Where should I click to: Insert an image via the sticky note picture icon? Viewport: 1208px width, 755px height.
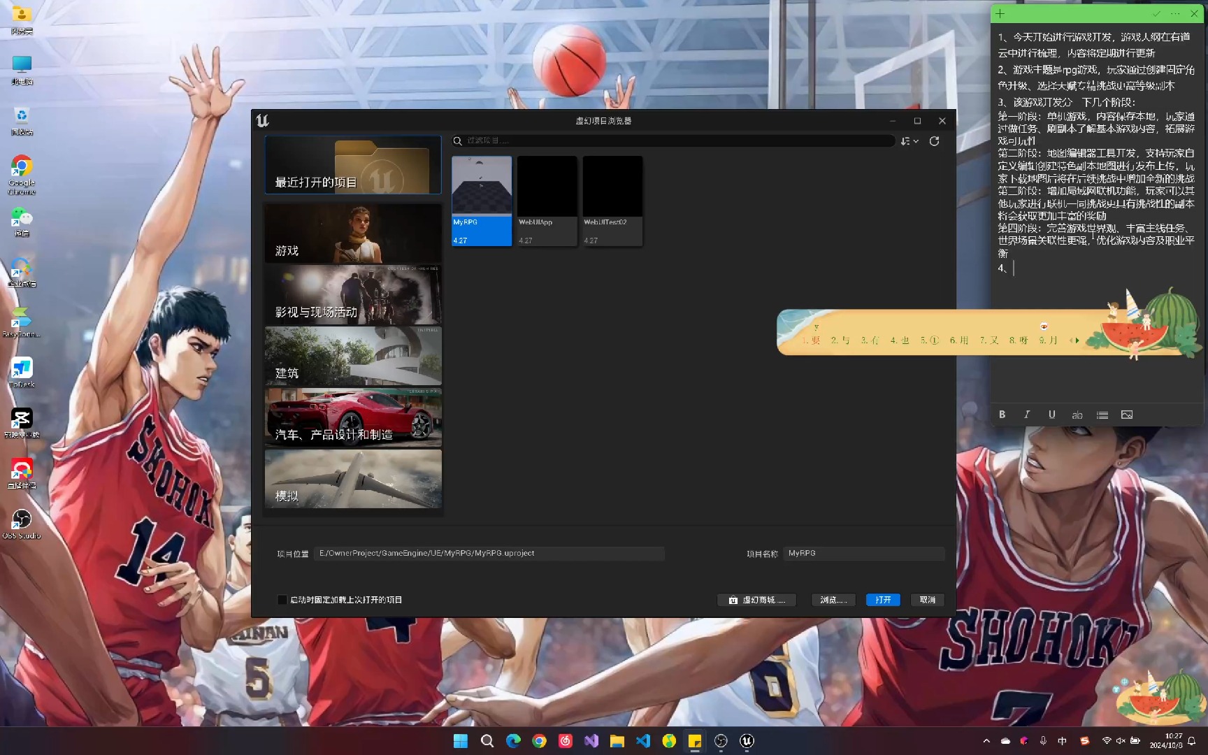click(x=1127, y=415)
